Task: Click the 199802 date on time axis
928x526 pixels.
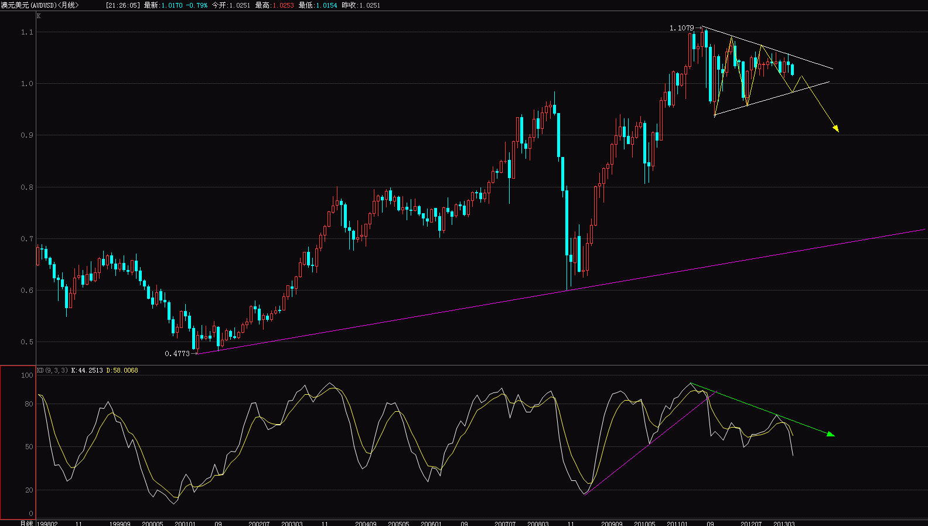Action: 47,523
